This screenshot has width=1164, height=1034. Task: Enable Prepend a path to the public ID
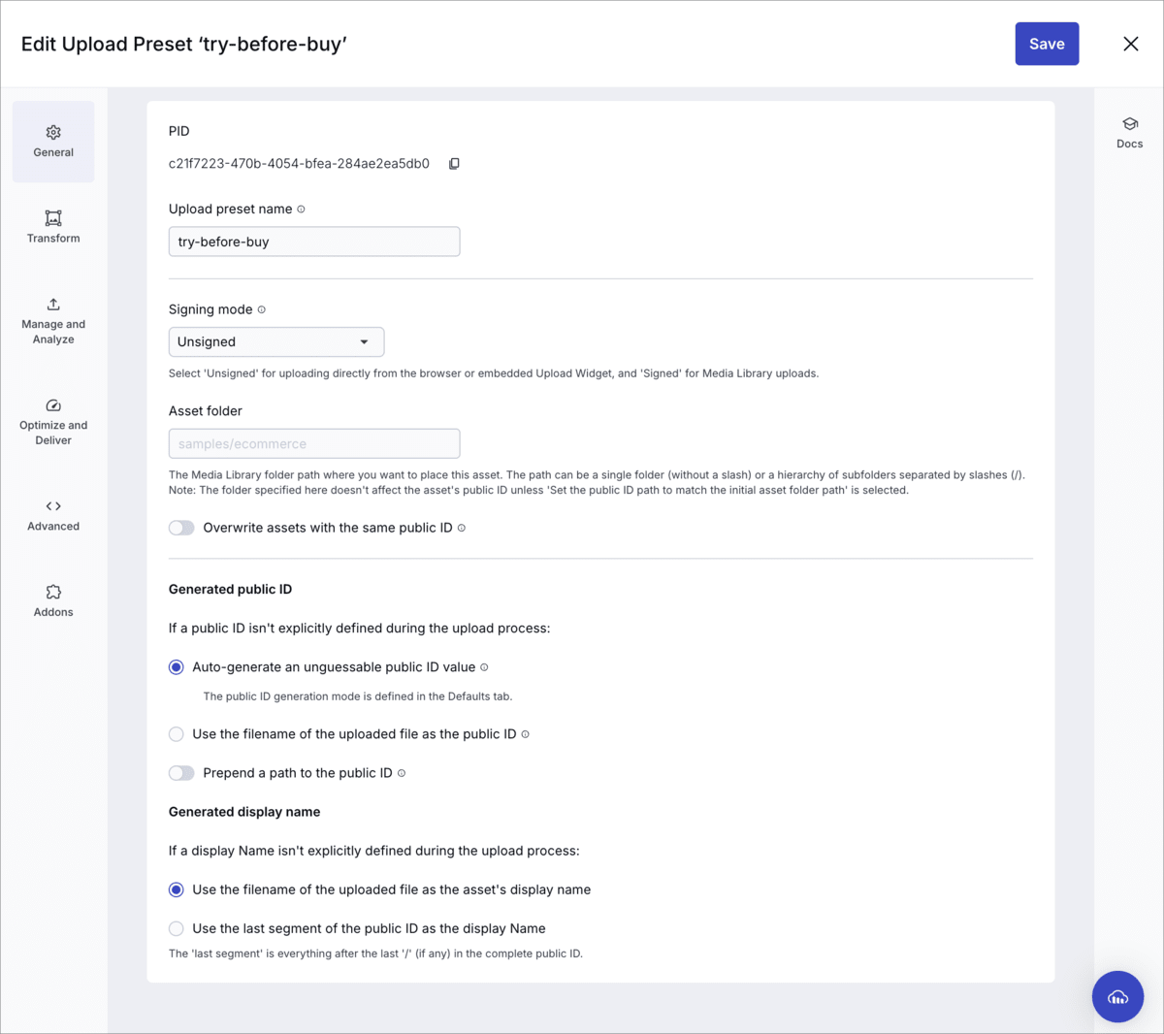[181, 773]
